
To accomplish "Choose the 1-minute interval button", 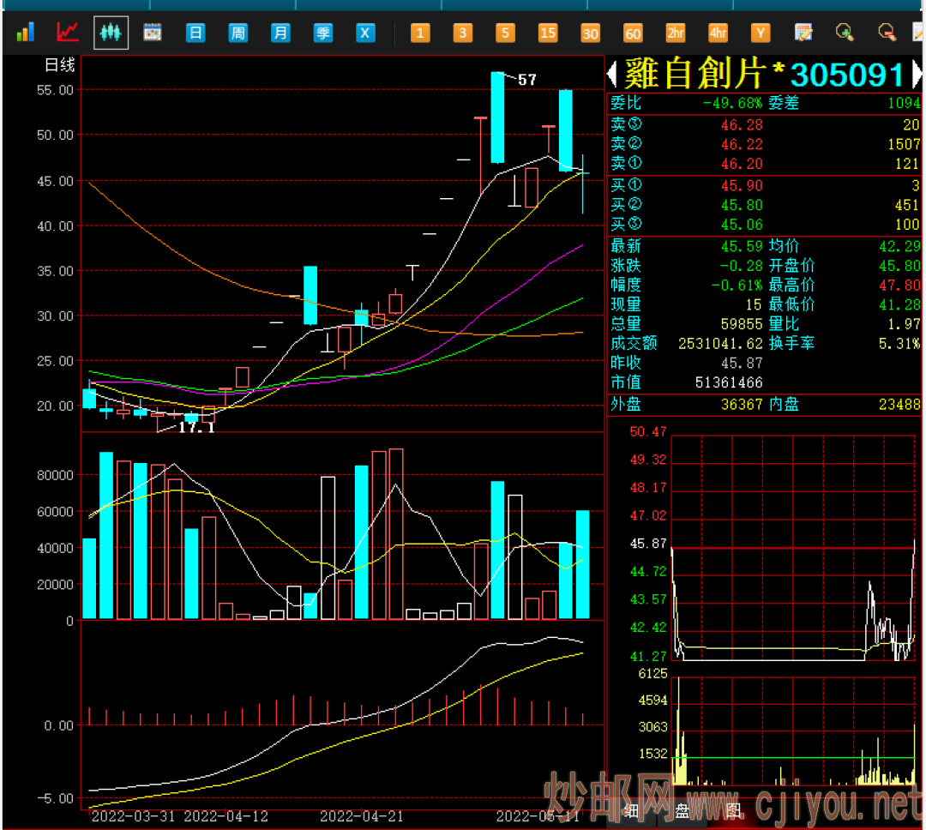I will 420,33.
